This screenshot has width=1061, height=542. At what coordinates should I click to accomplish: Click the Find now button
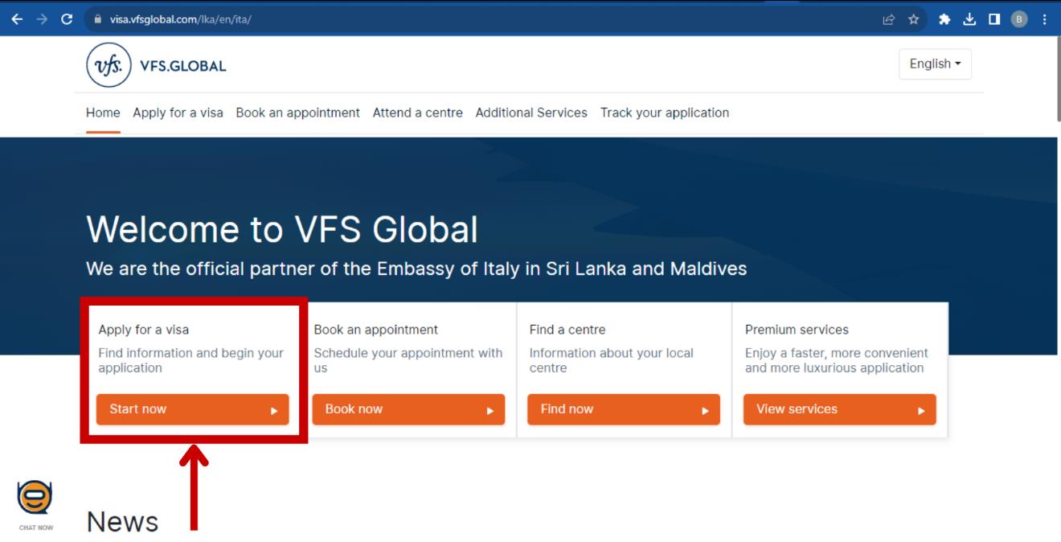pos(623,410)
